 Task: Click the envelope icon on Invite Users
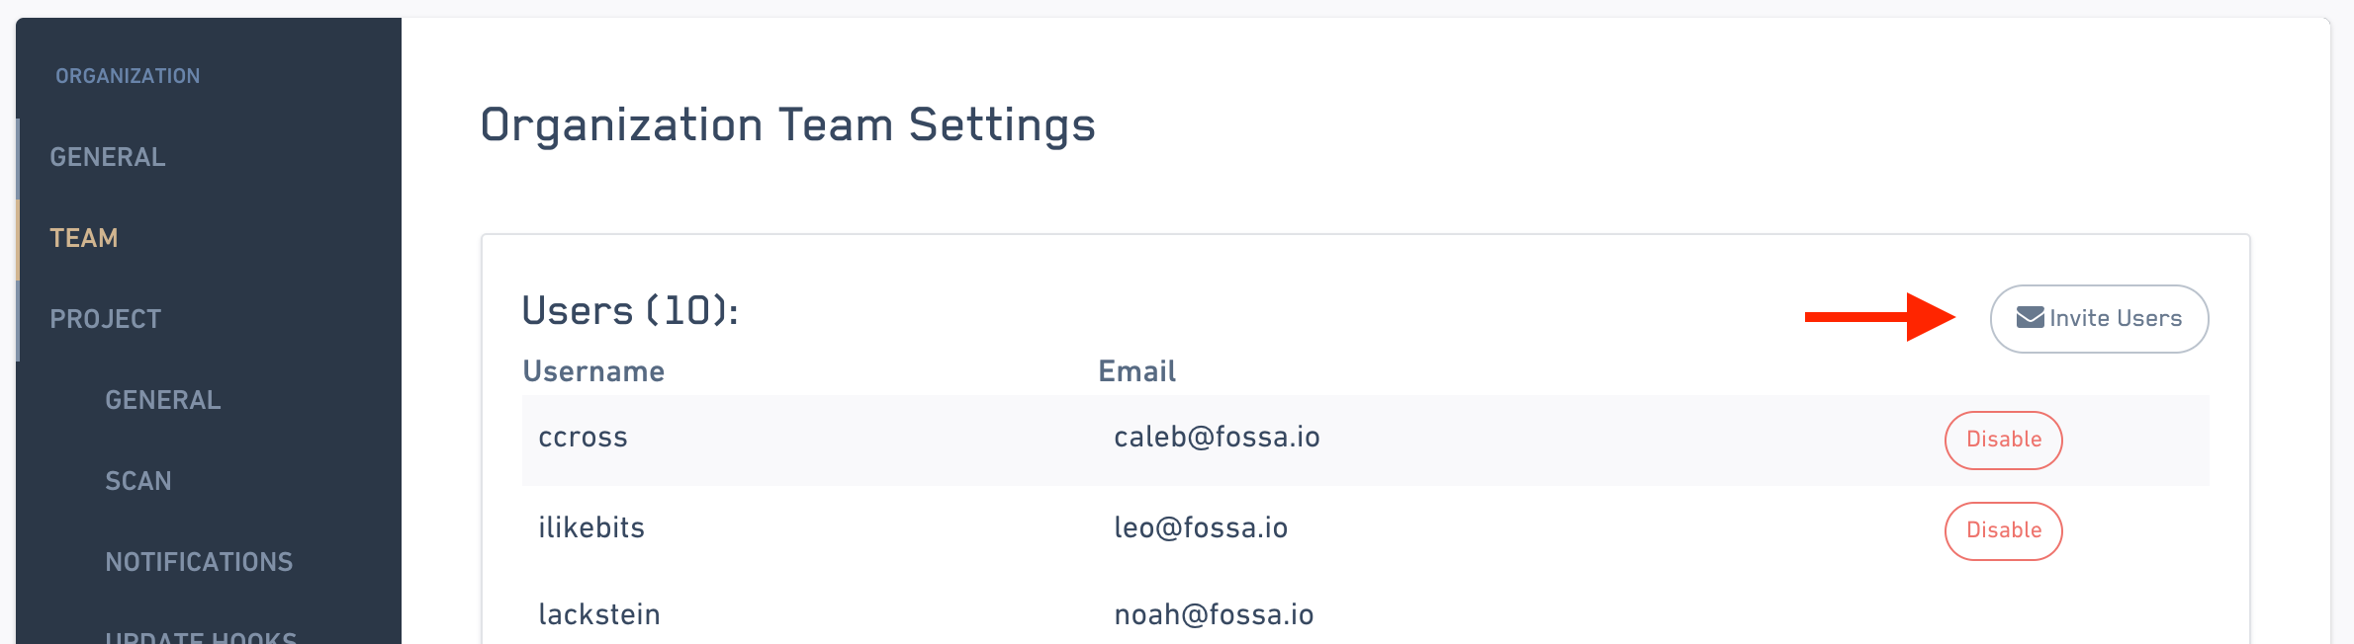pyautogui.click(x=2030, y=318)
